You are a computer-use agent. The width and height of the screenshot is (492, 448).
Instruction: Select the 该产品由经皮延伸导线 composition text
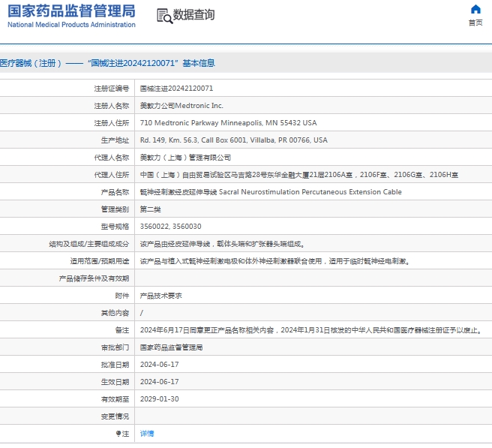222,244
